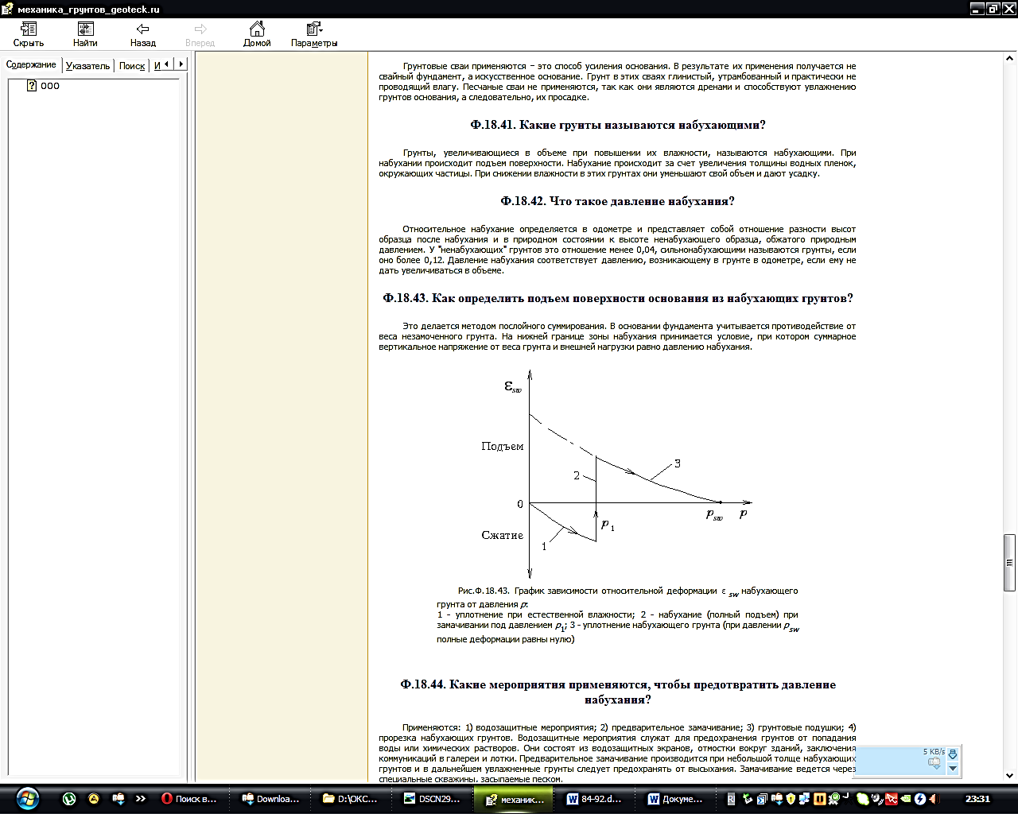Switch to the Поиск tab
Image resolution: width=1018 pixels, height=814 pixels.
(132, 66)
